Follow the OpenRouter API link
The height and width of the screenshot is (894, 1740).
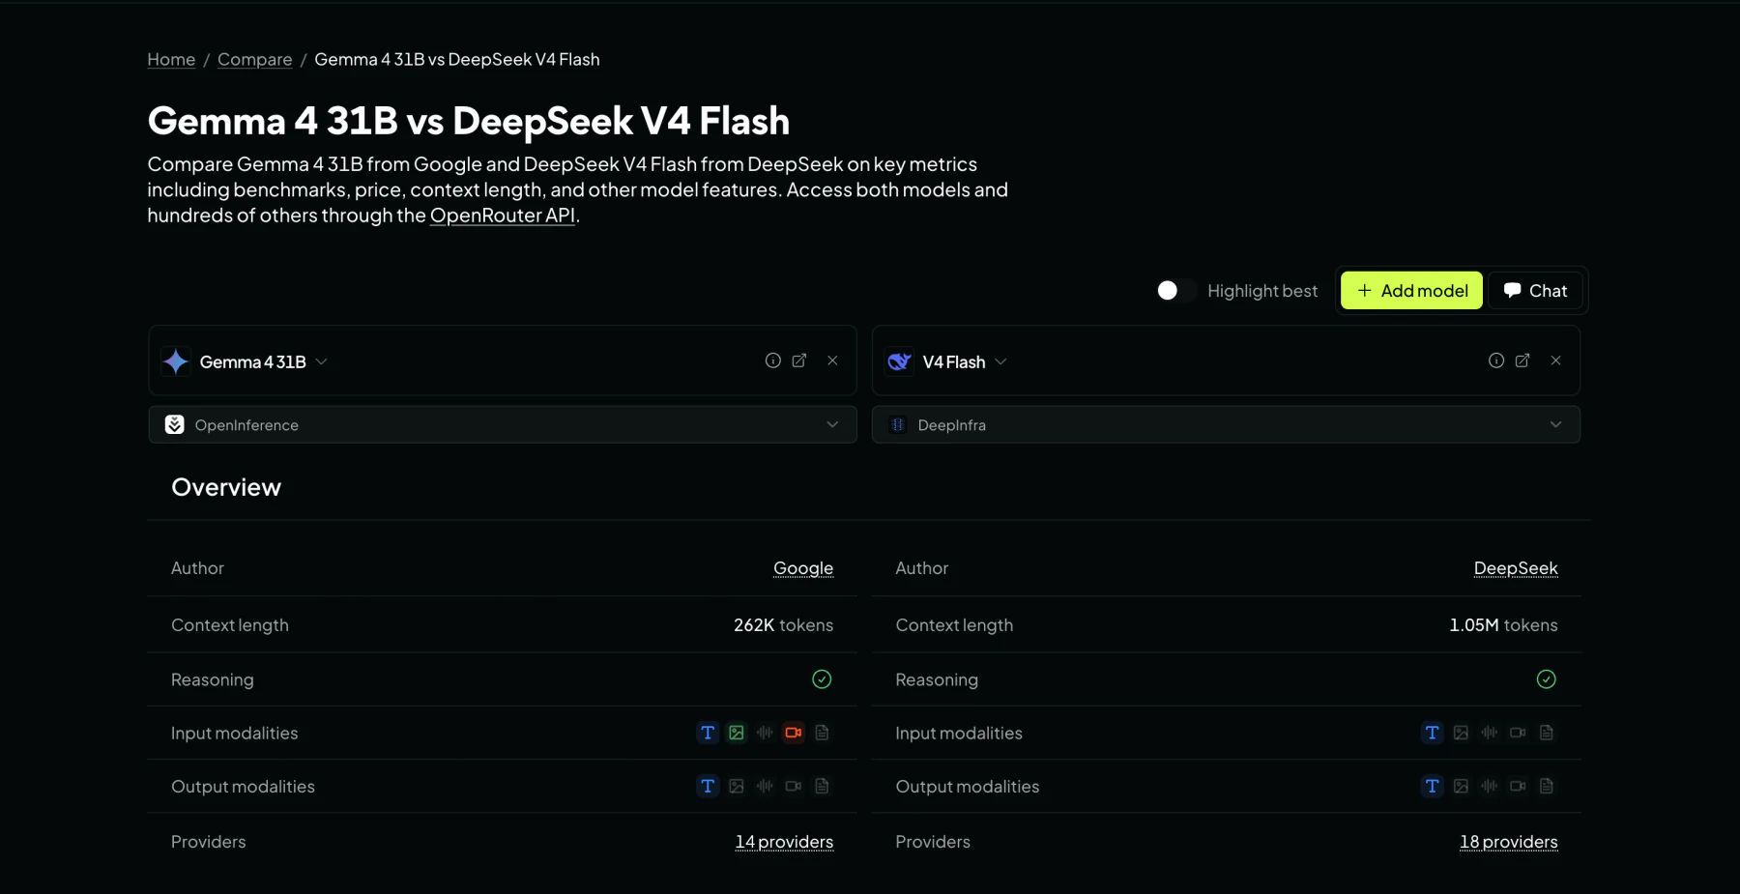point(503,216)
